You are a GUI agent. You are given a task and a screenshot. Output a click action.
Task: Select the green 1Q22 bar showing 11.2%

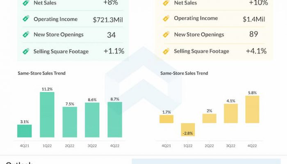click(47, 114)
